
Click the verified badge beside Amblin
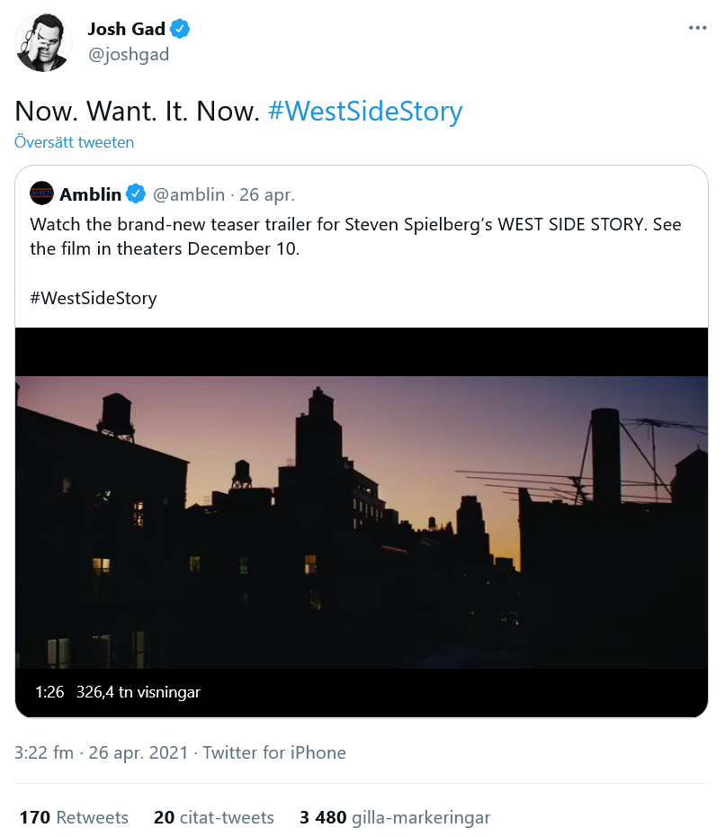point(136,193)
